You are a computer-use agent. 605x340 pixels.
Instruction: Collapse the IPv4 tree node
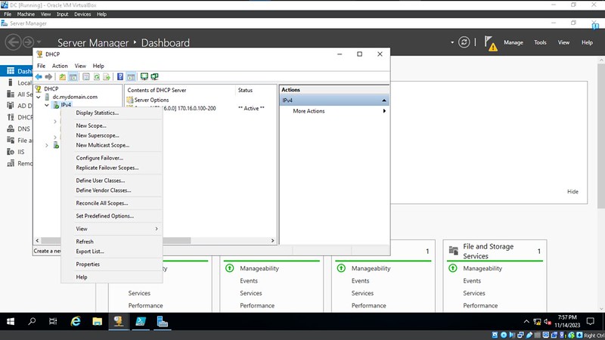point(47,105)
